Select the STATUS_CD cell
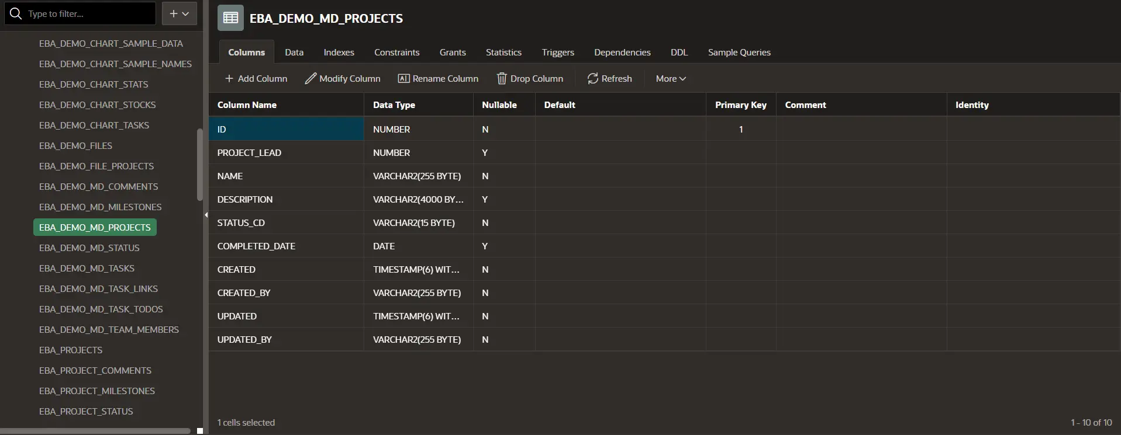The height and width of the screenshot is (435, 1121). coord(287,222)
